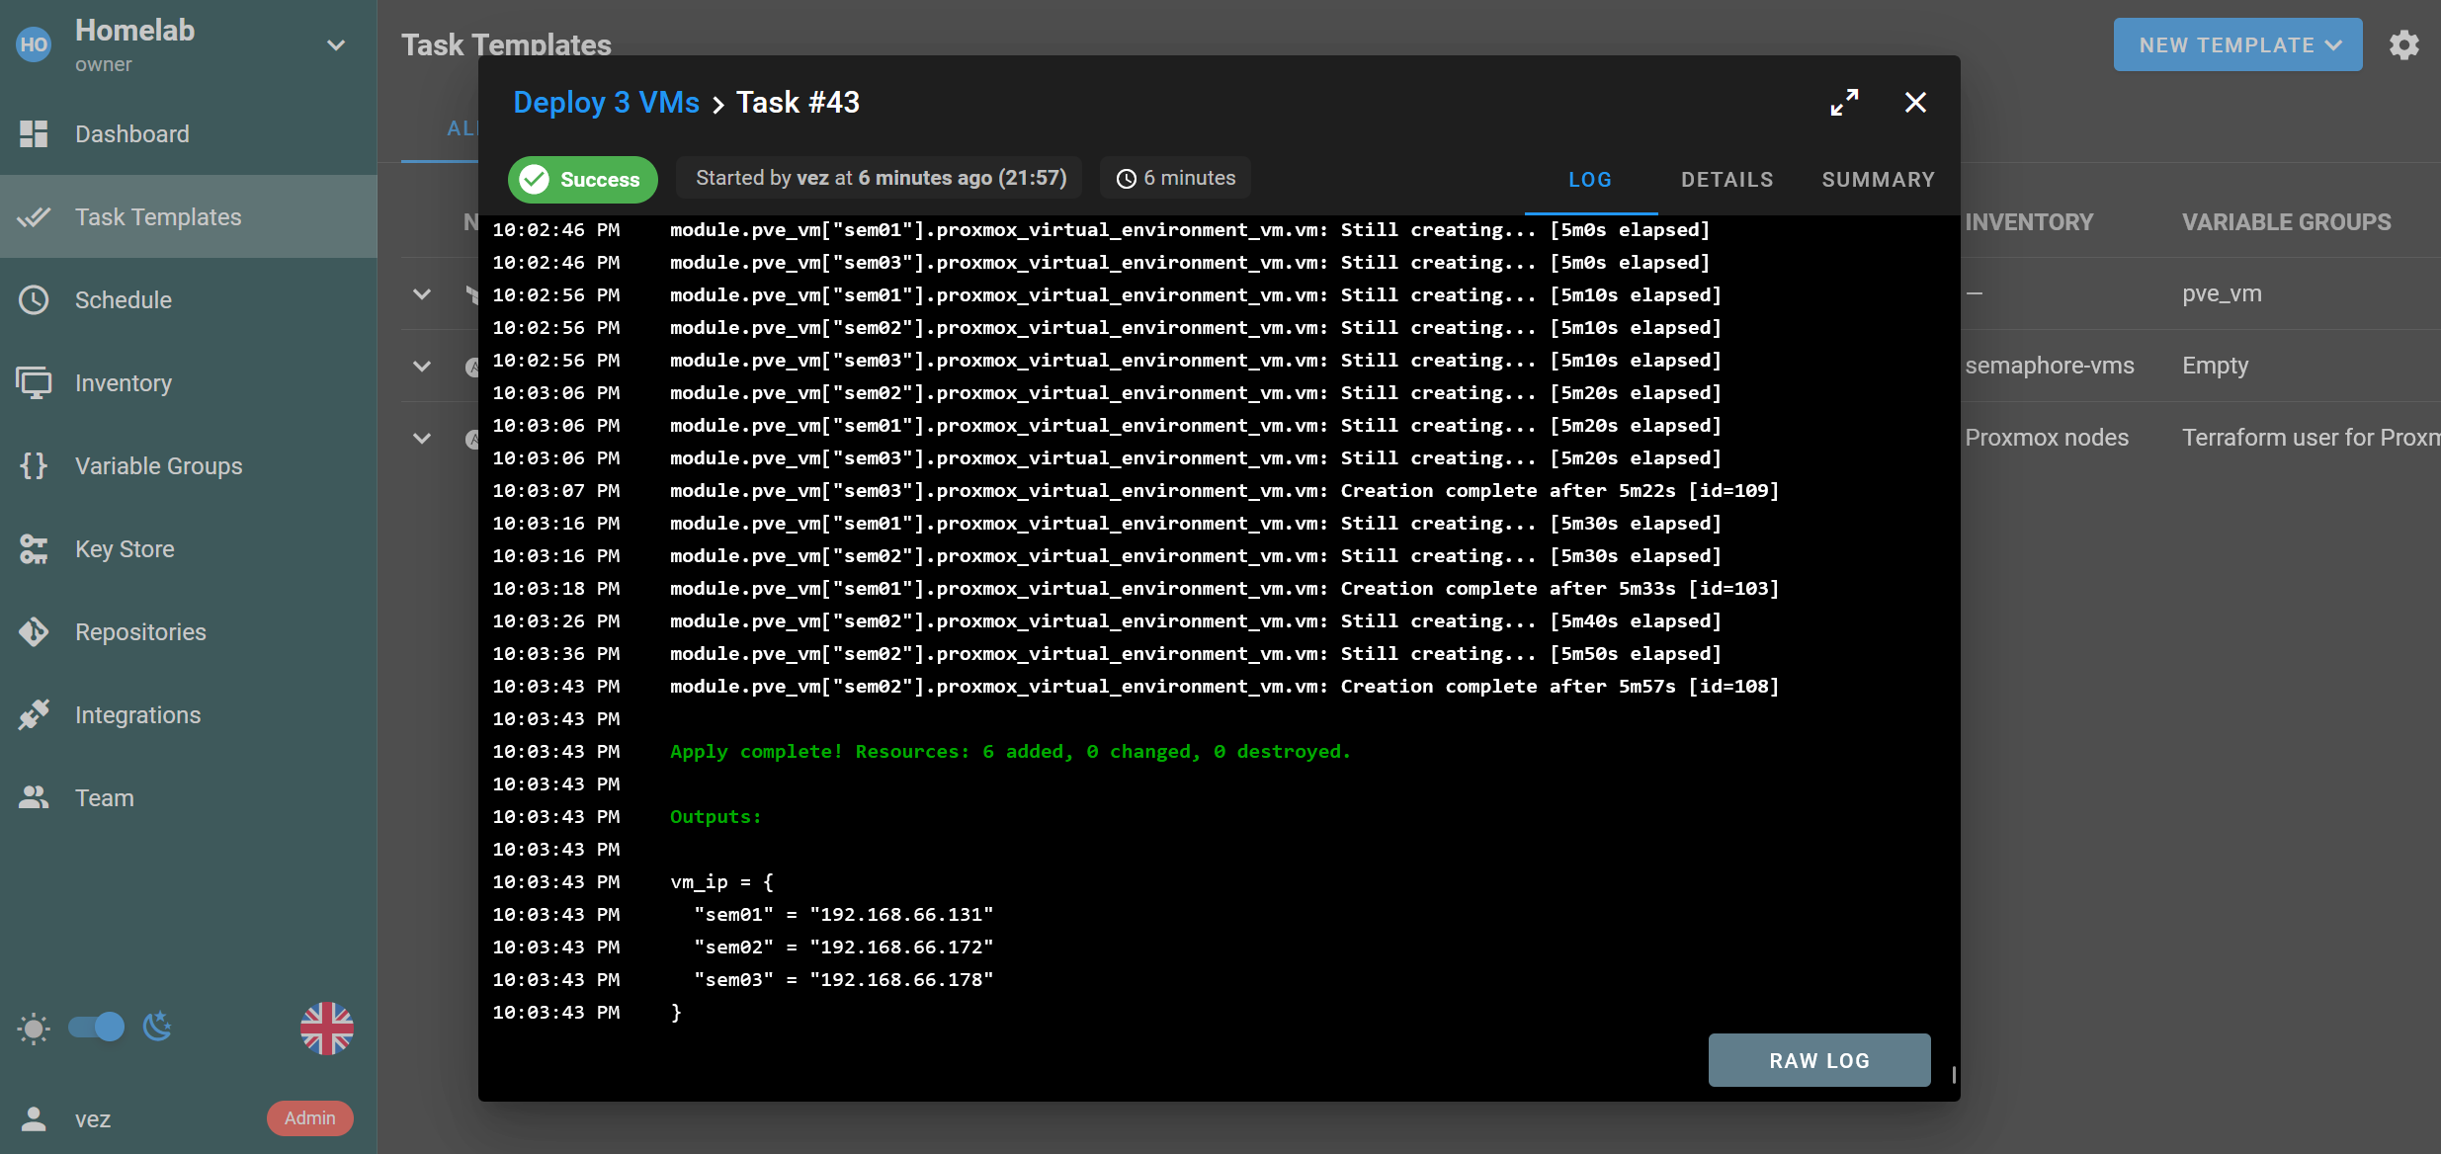Viewport: 2441px width, 1154px height.
Task: Select the Variable Groups sidebar icon
Action: [35, 465]
